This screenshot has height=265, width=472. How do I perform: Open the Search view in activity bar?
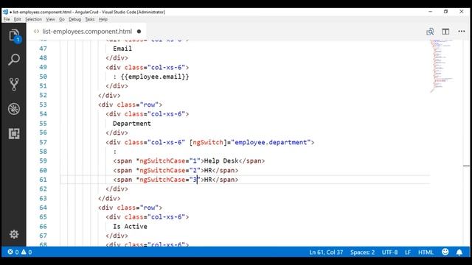[x=14, y=60]
